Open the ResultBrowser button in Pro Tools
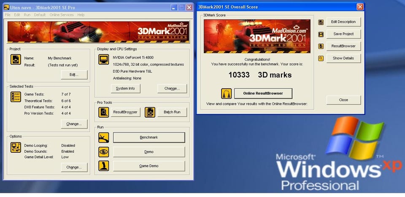Image resolution: width=405 pixels, height=197 pixels. [126, 112]
